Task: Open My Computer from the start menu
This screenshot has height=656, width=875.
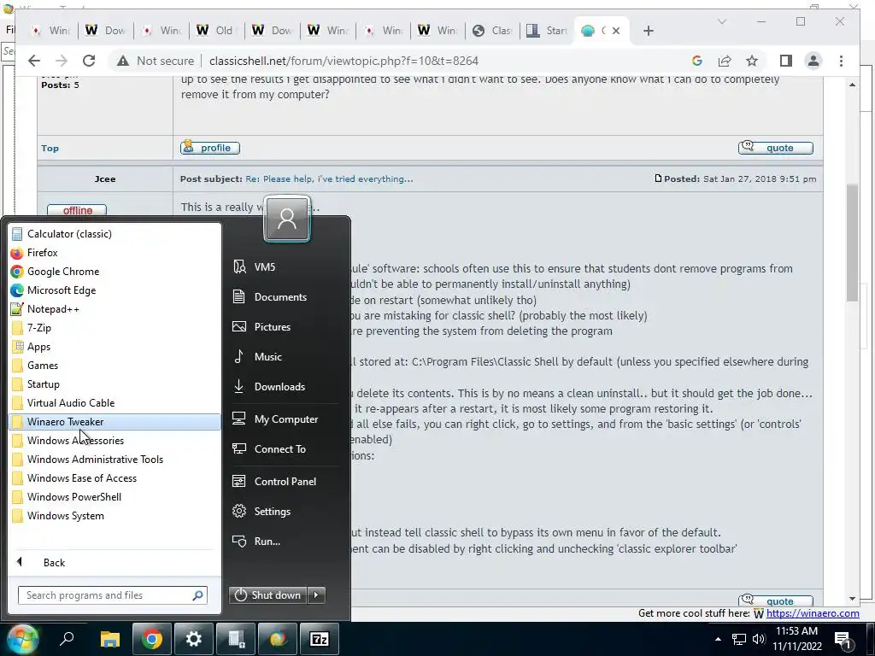Action: tap(285, 419)
